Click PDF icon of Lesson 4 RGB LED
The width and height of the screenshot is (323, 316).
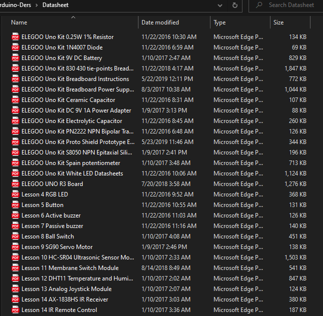(15, 194)
